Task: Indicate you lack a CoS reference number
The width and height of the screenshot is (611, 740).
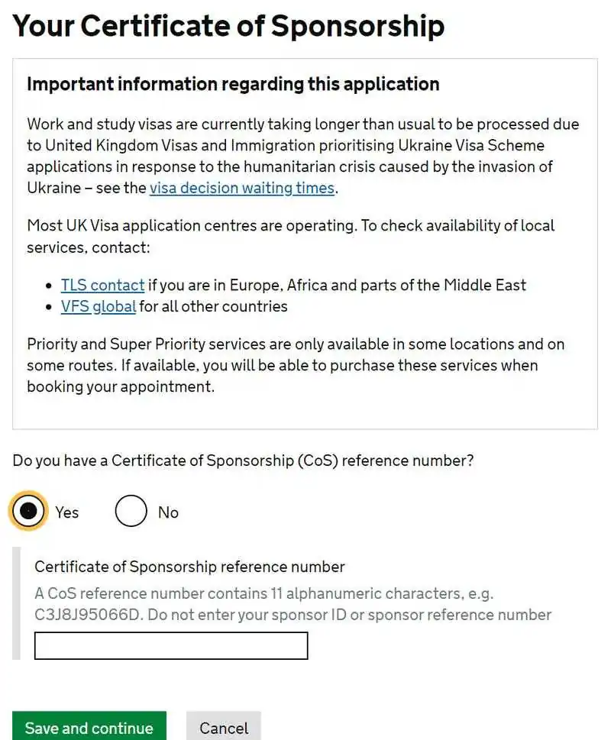Action: [x=131, y=510]
